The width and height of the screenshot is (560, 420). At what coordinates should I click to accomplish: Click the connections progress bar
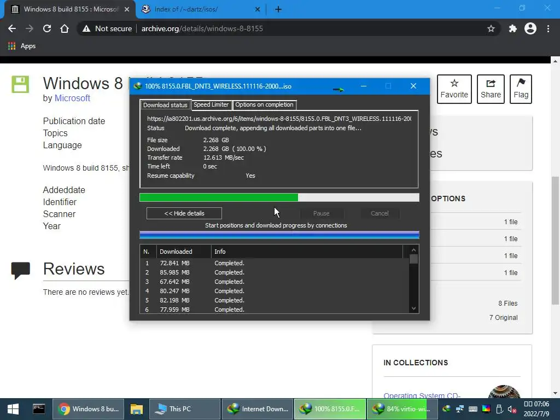[x=279, y=235]
